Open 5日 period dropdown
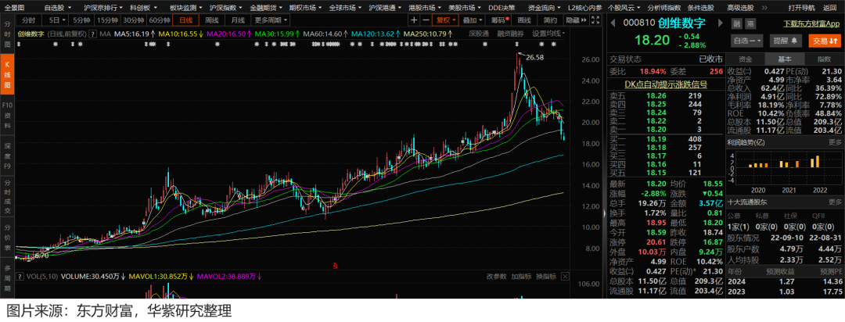The image size is (845, 322). 56,20
